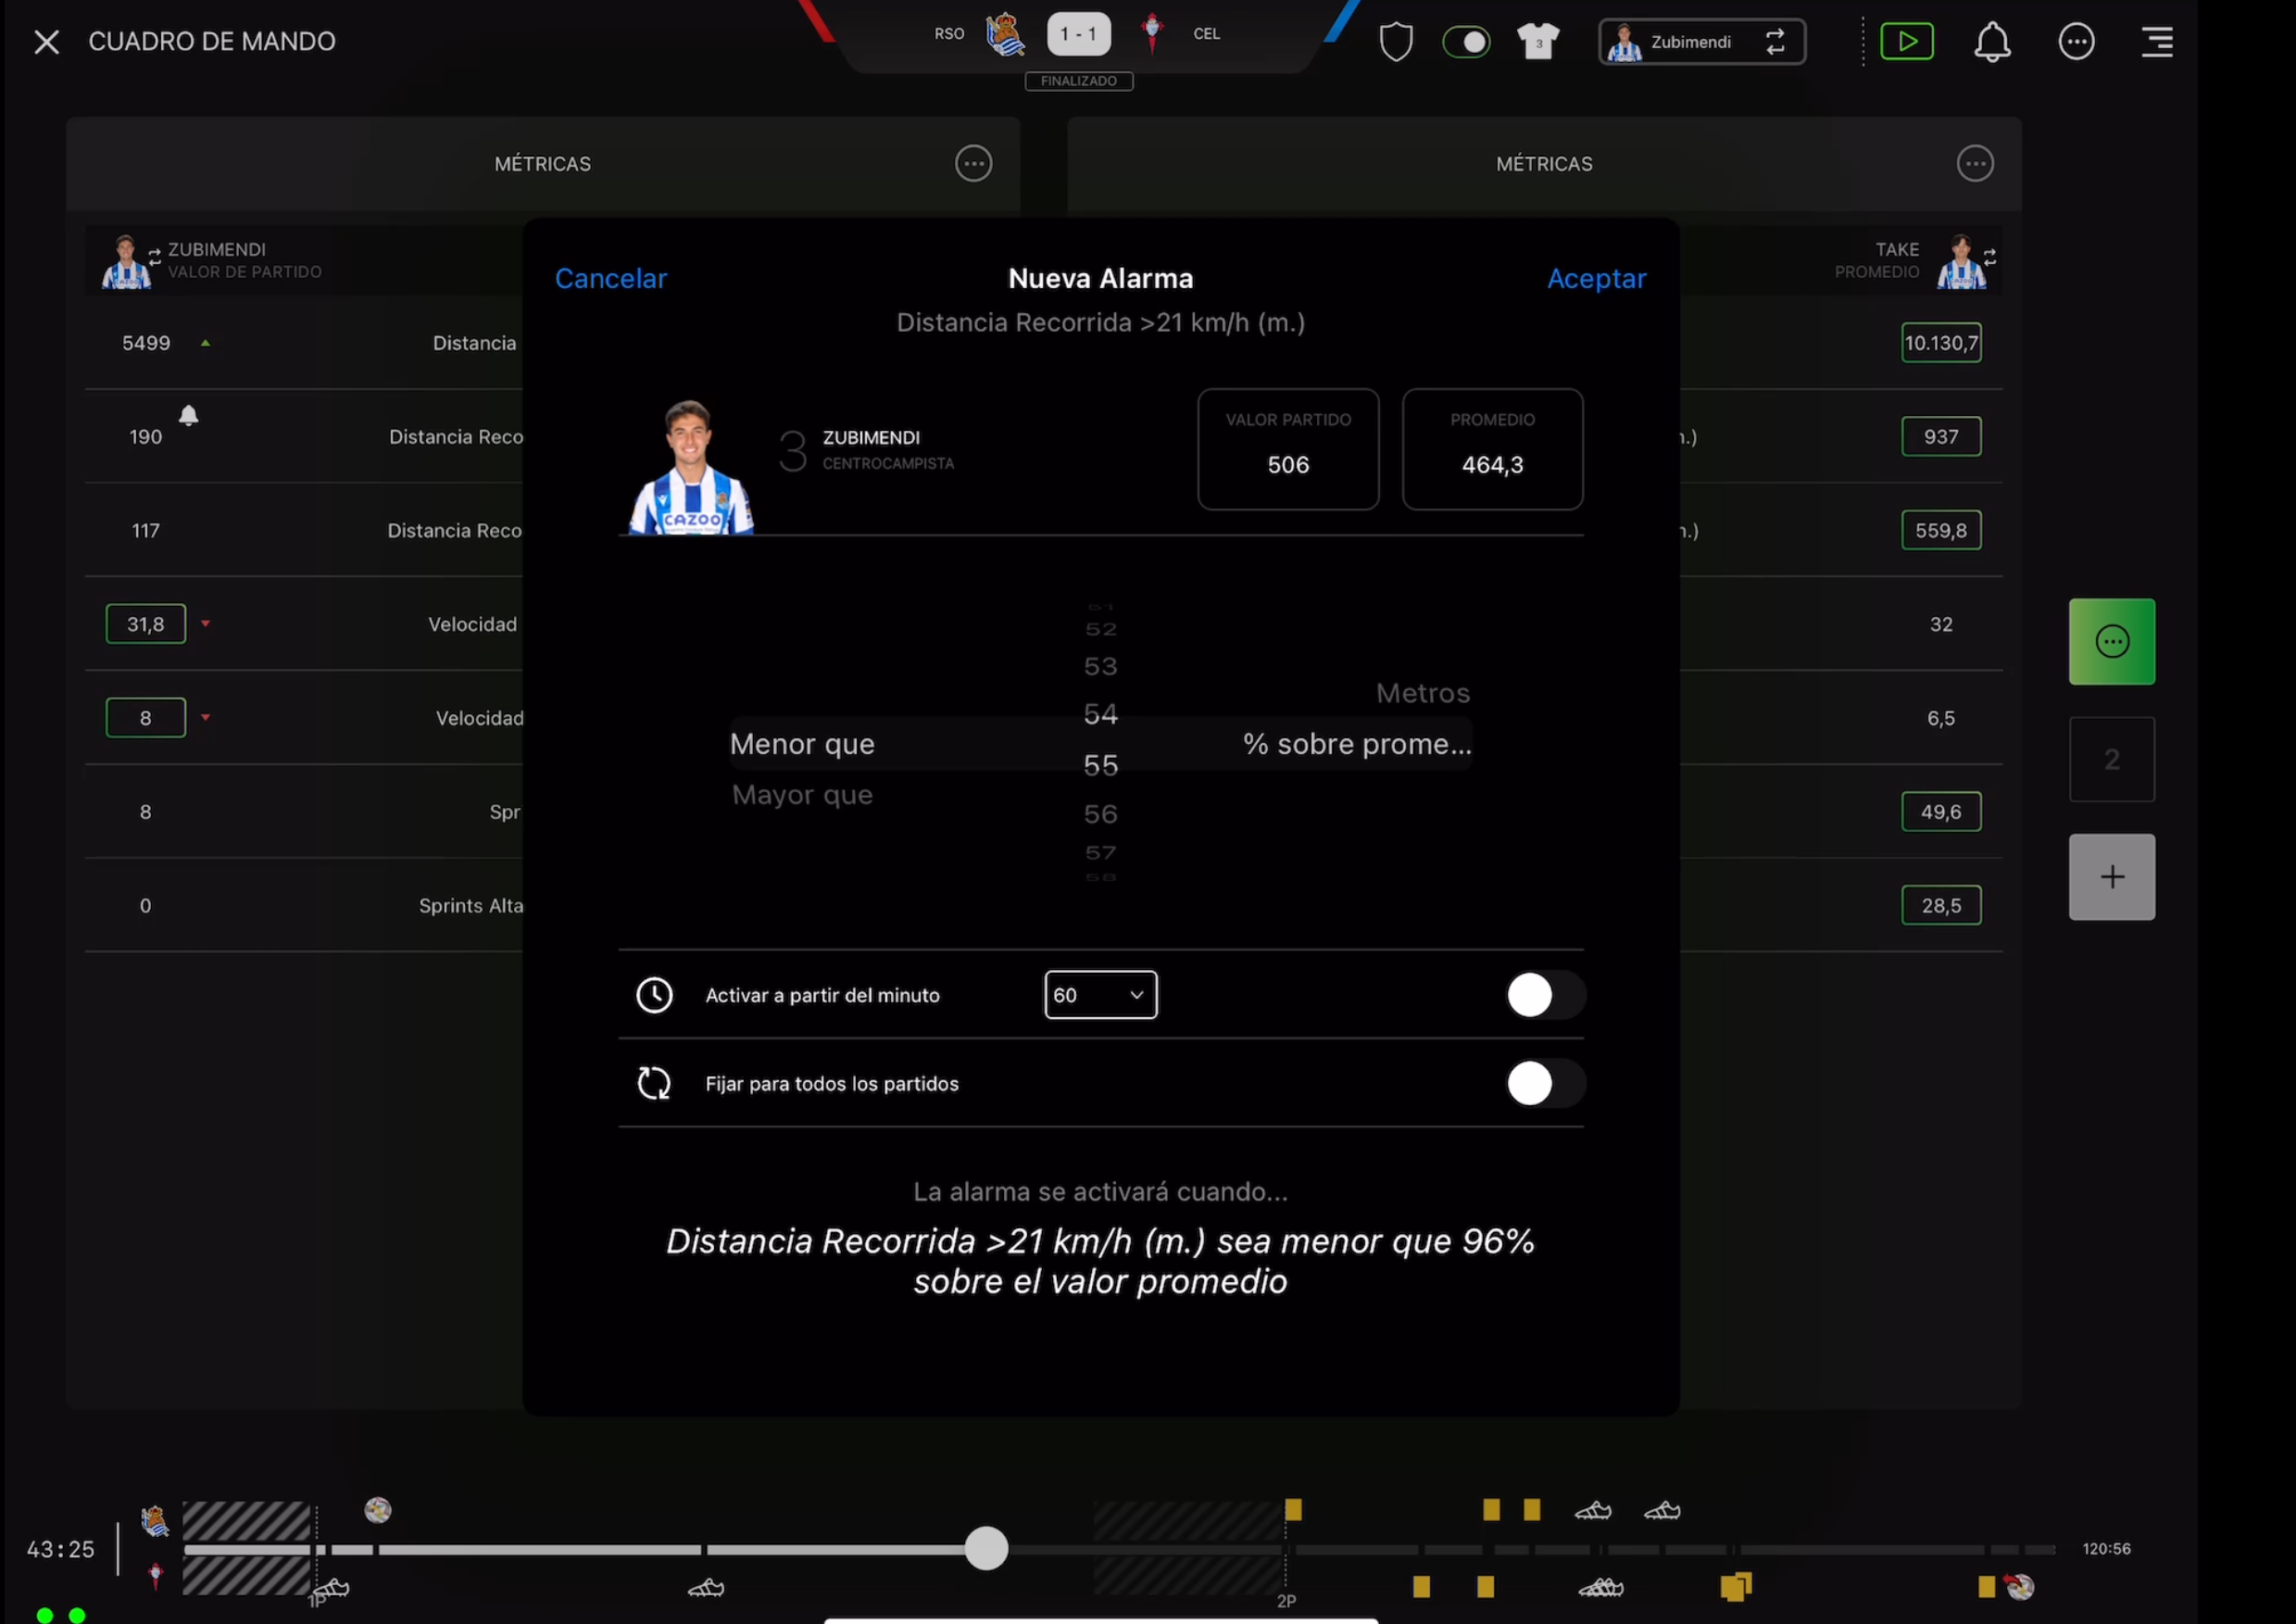The height and width of the screenshot is (1624, 2296).
Task: Choose 'Metros' unit option in picker
Action: 1422,693
